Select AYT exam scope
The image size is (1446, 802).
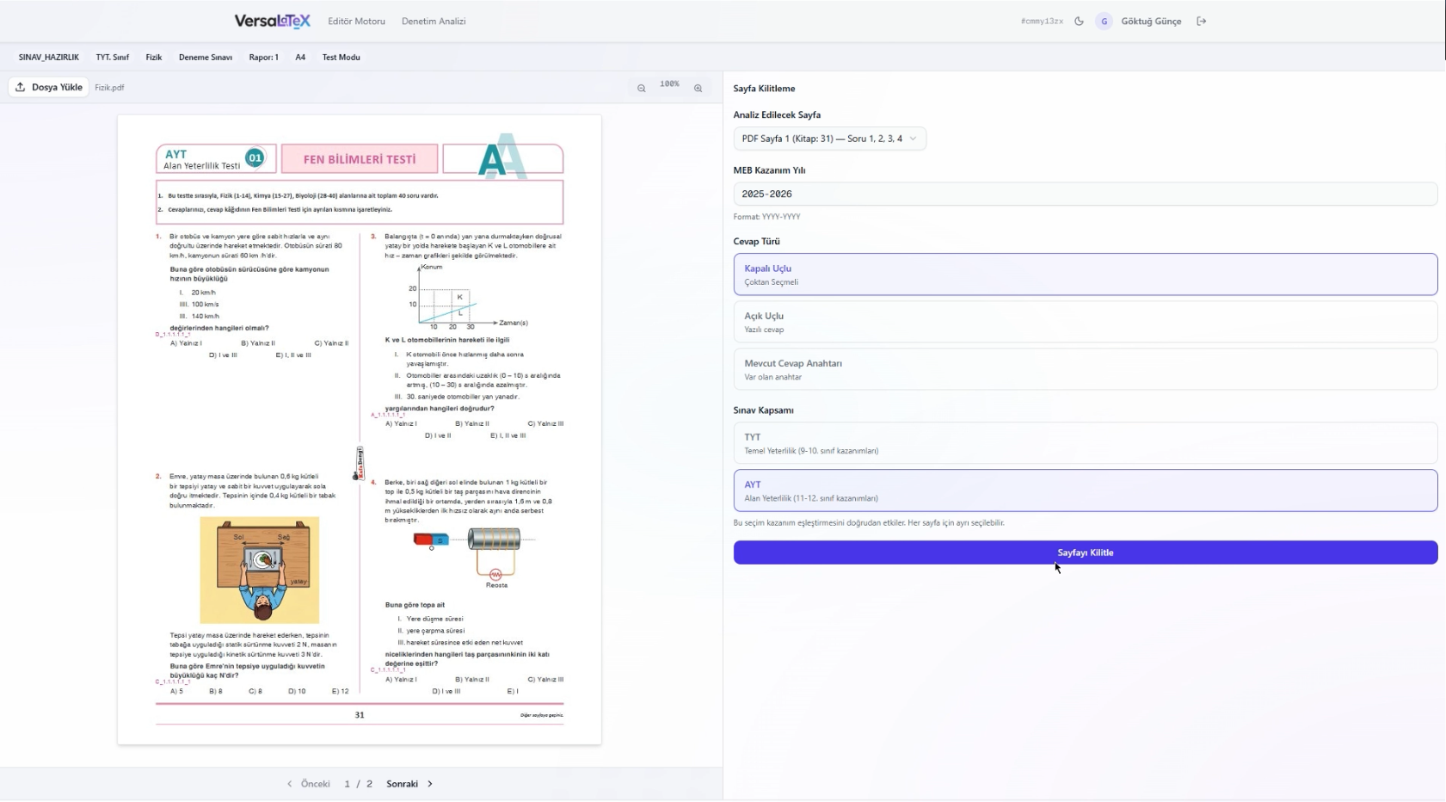(1085, 490)
